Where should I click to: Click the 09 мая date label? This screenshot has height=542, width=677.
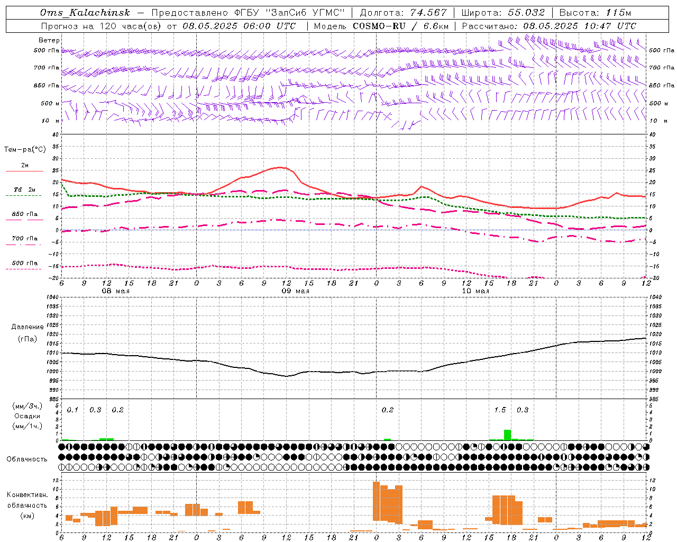(x=295, y=291)
